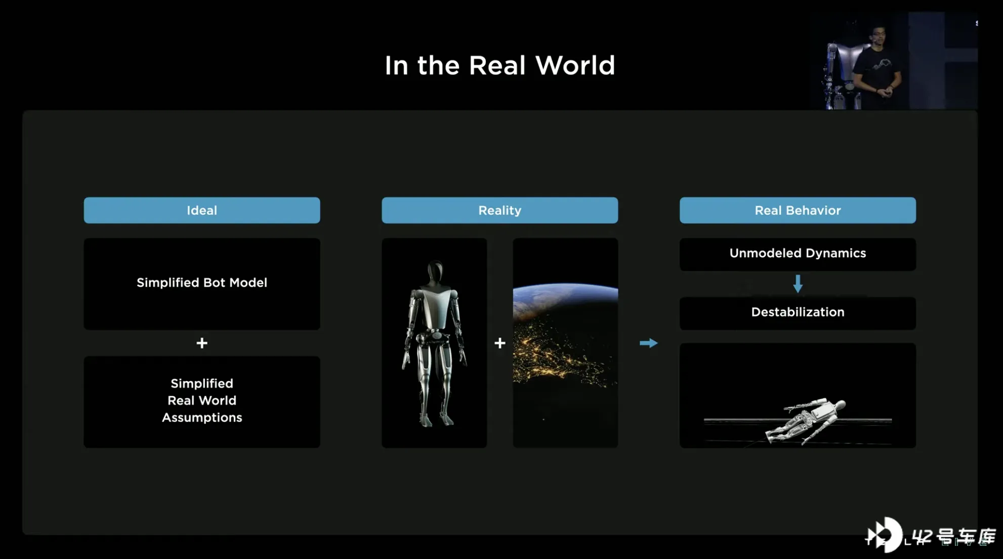Click the 'Destabilization' box
Viewport: 1003px width, 559px height.
click(798, 313)
